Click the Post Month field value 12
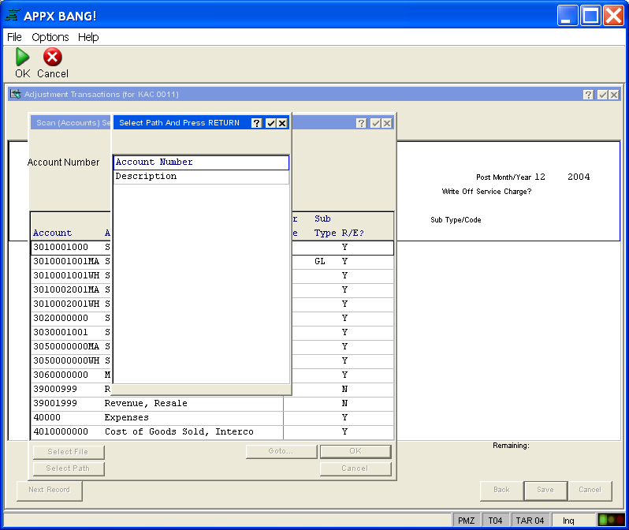Image resolution: width=629 pixels, height=530 pixels. (x=540, y=177)
